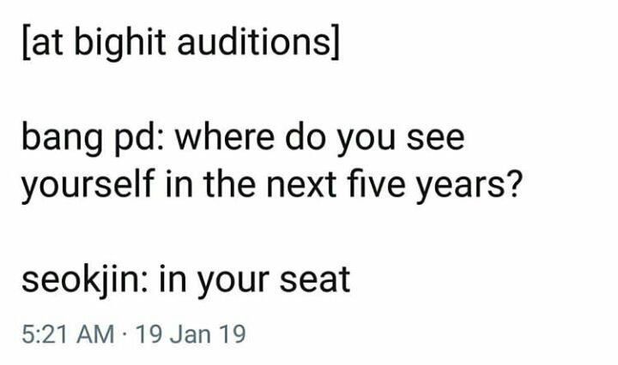618x365 pixels.
Task: Click the word "where" in the question
Action: click(224, 138)
